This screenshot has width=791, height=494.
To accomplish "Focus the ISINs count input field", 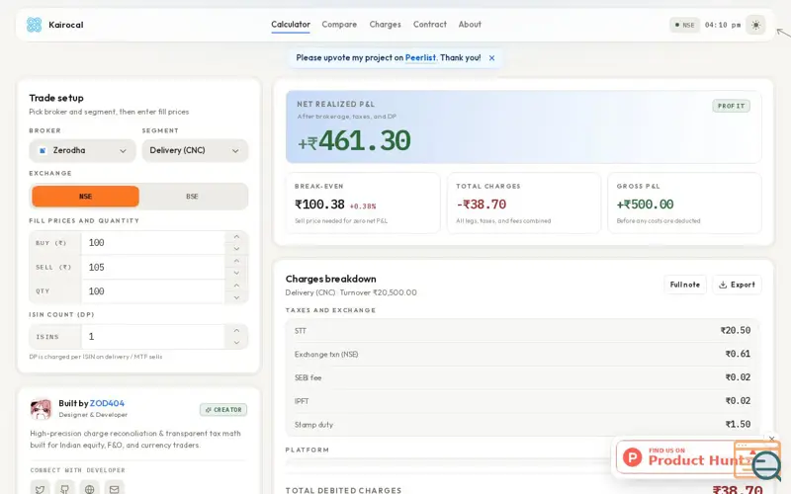I will 153,336.
